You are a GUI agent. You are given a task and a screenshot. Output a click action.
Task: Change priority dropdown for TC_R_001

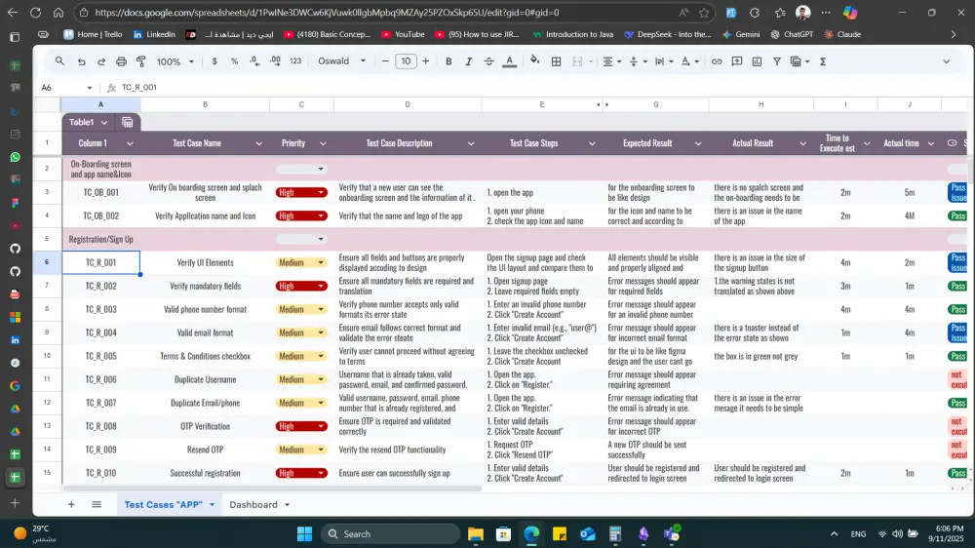pyautogui.click(x=301, y=262)
